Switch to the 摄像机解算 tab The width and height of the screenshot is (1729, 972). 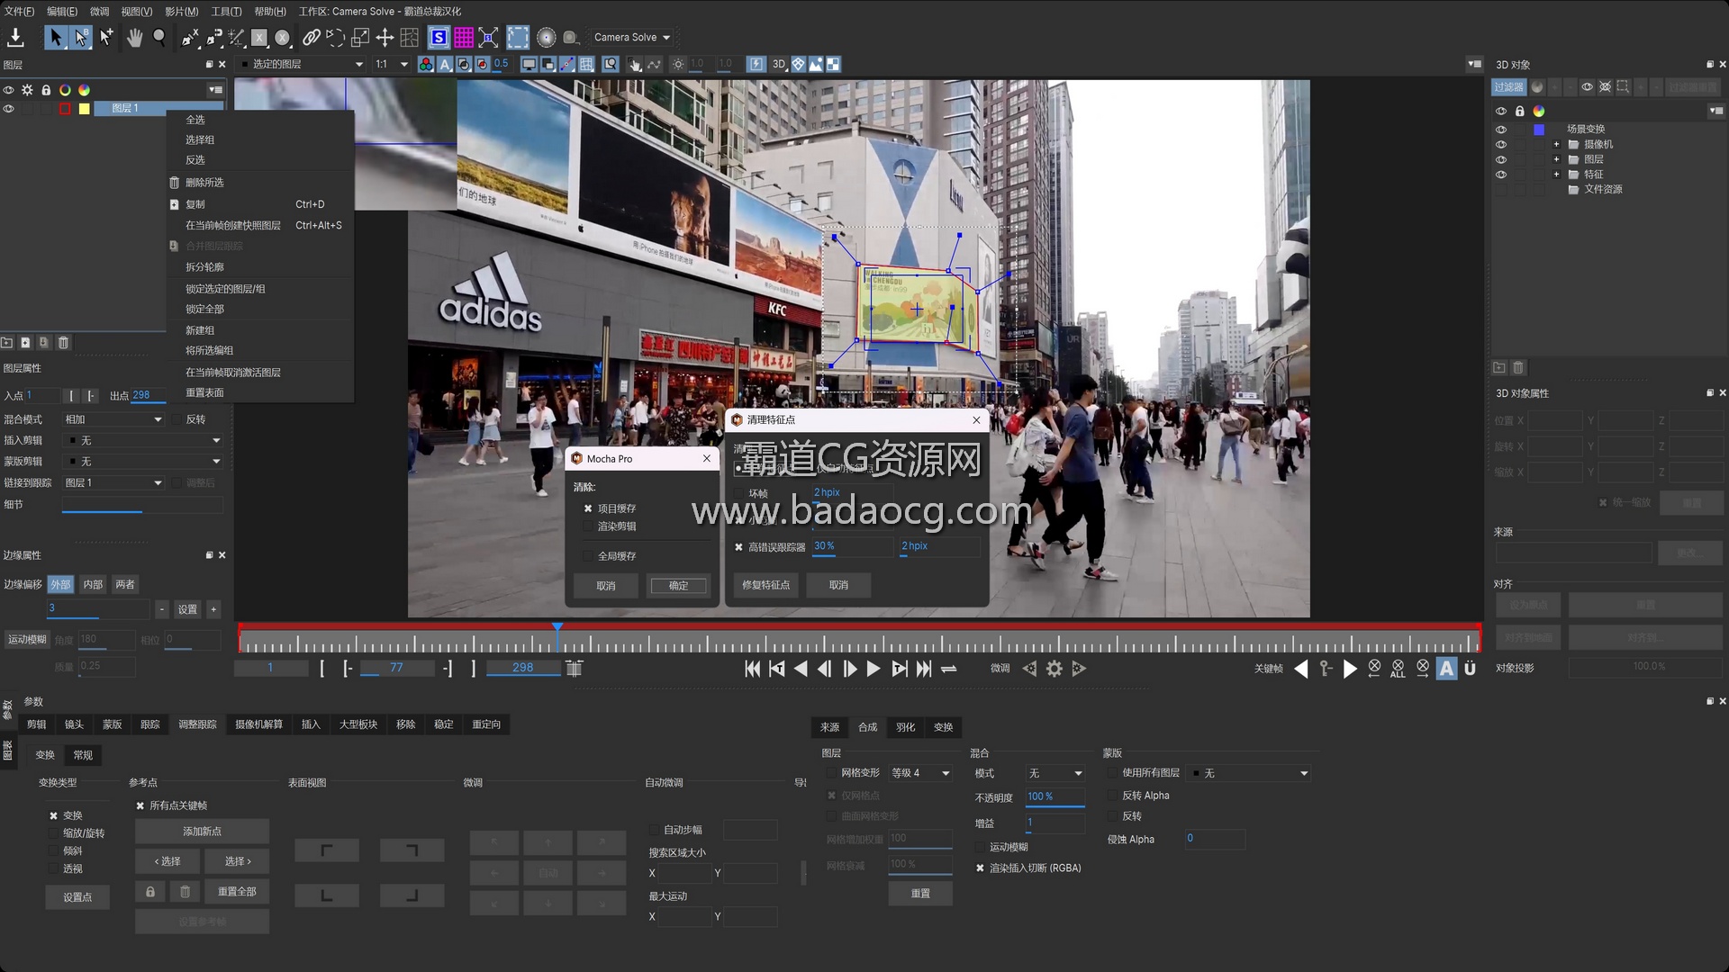tap(258, 724)
